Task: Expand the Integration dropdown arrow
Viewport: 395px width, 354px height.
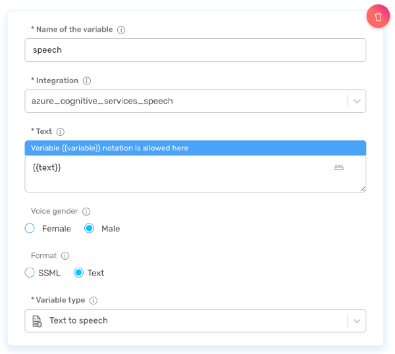Action: pyautogui.click(x=357, y=102)
